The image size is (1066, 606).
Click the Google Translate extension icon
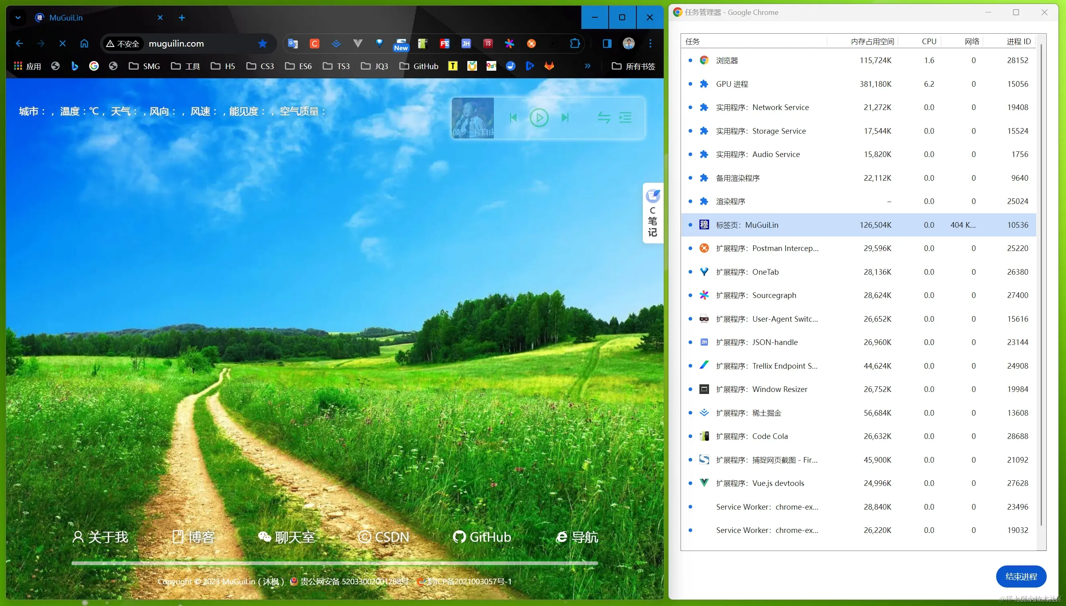[x=293, y=43]
